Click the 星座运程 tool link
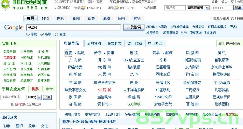Image resolution: width=243 pixels, height=129 pixels. [x=44, y=80]
